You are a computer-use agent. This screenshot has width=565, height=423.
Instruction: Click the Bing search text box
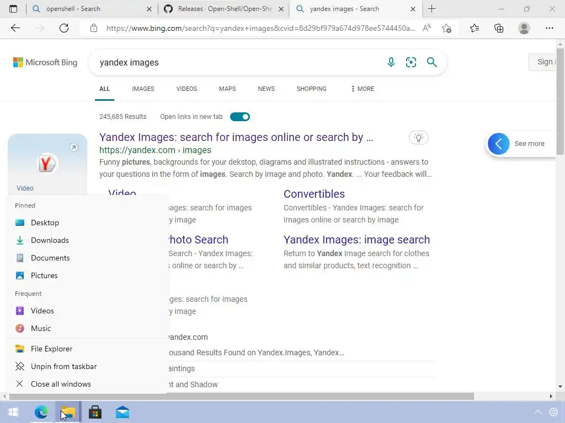(x=238, y=62)
